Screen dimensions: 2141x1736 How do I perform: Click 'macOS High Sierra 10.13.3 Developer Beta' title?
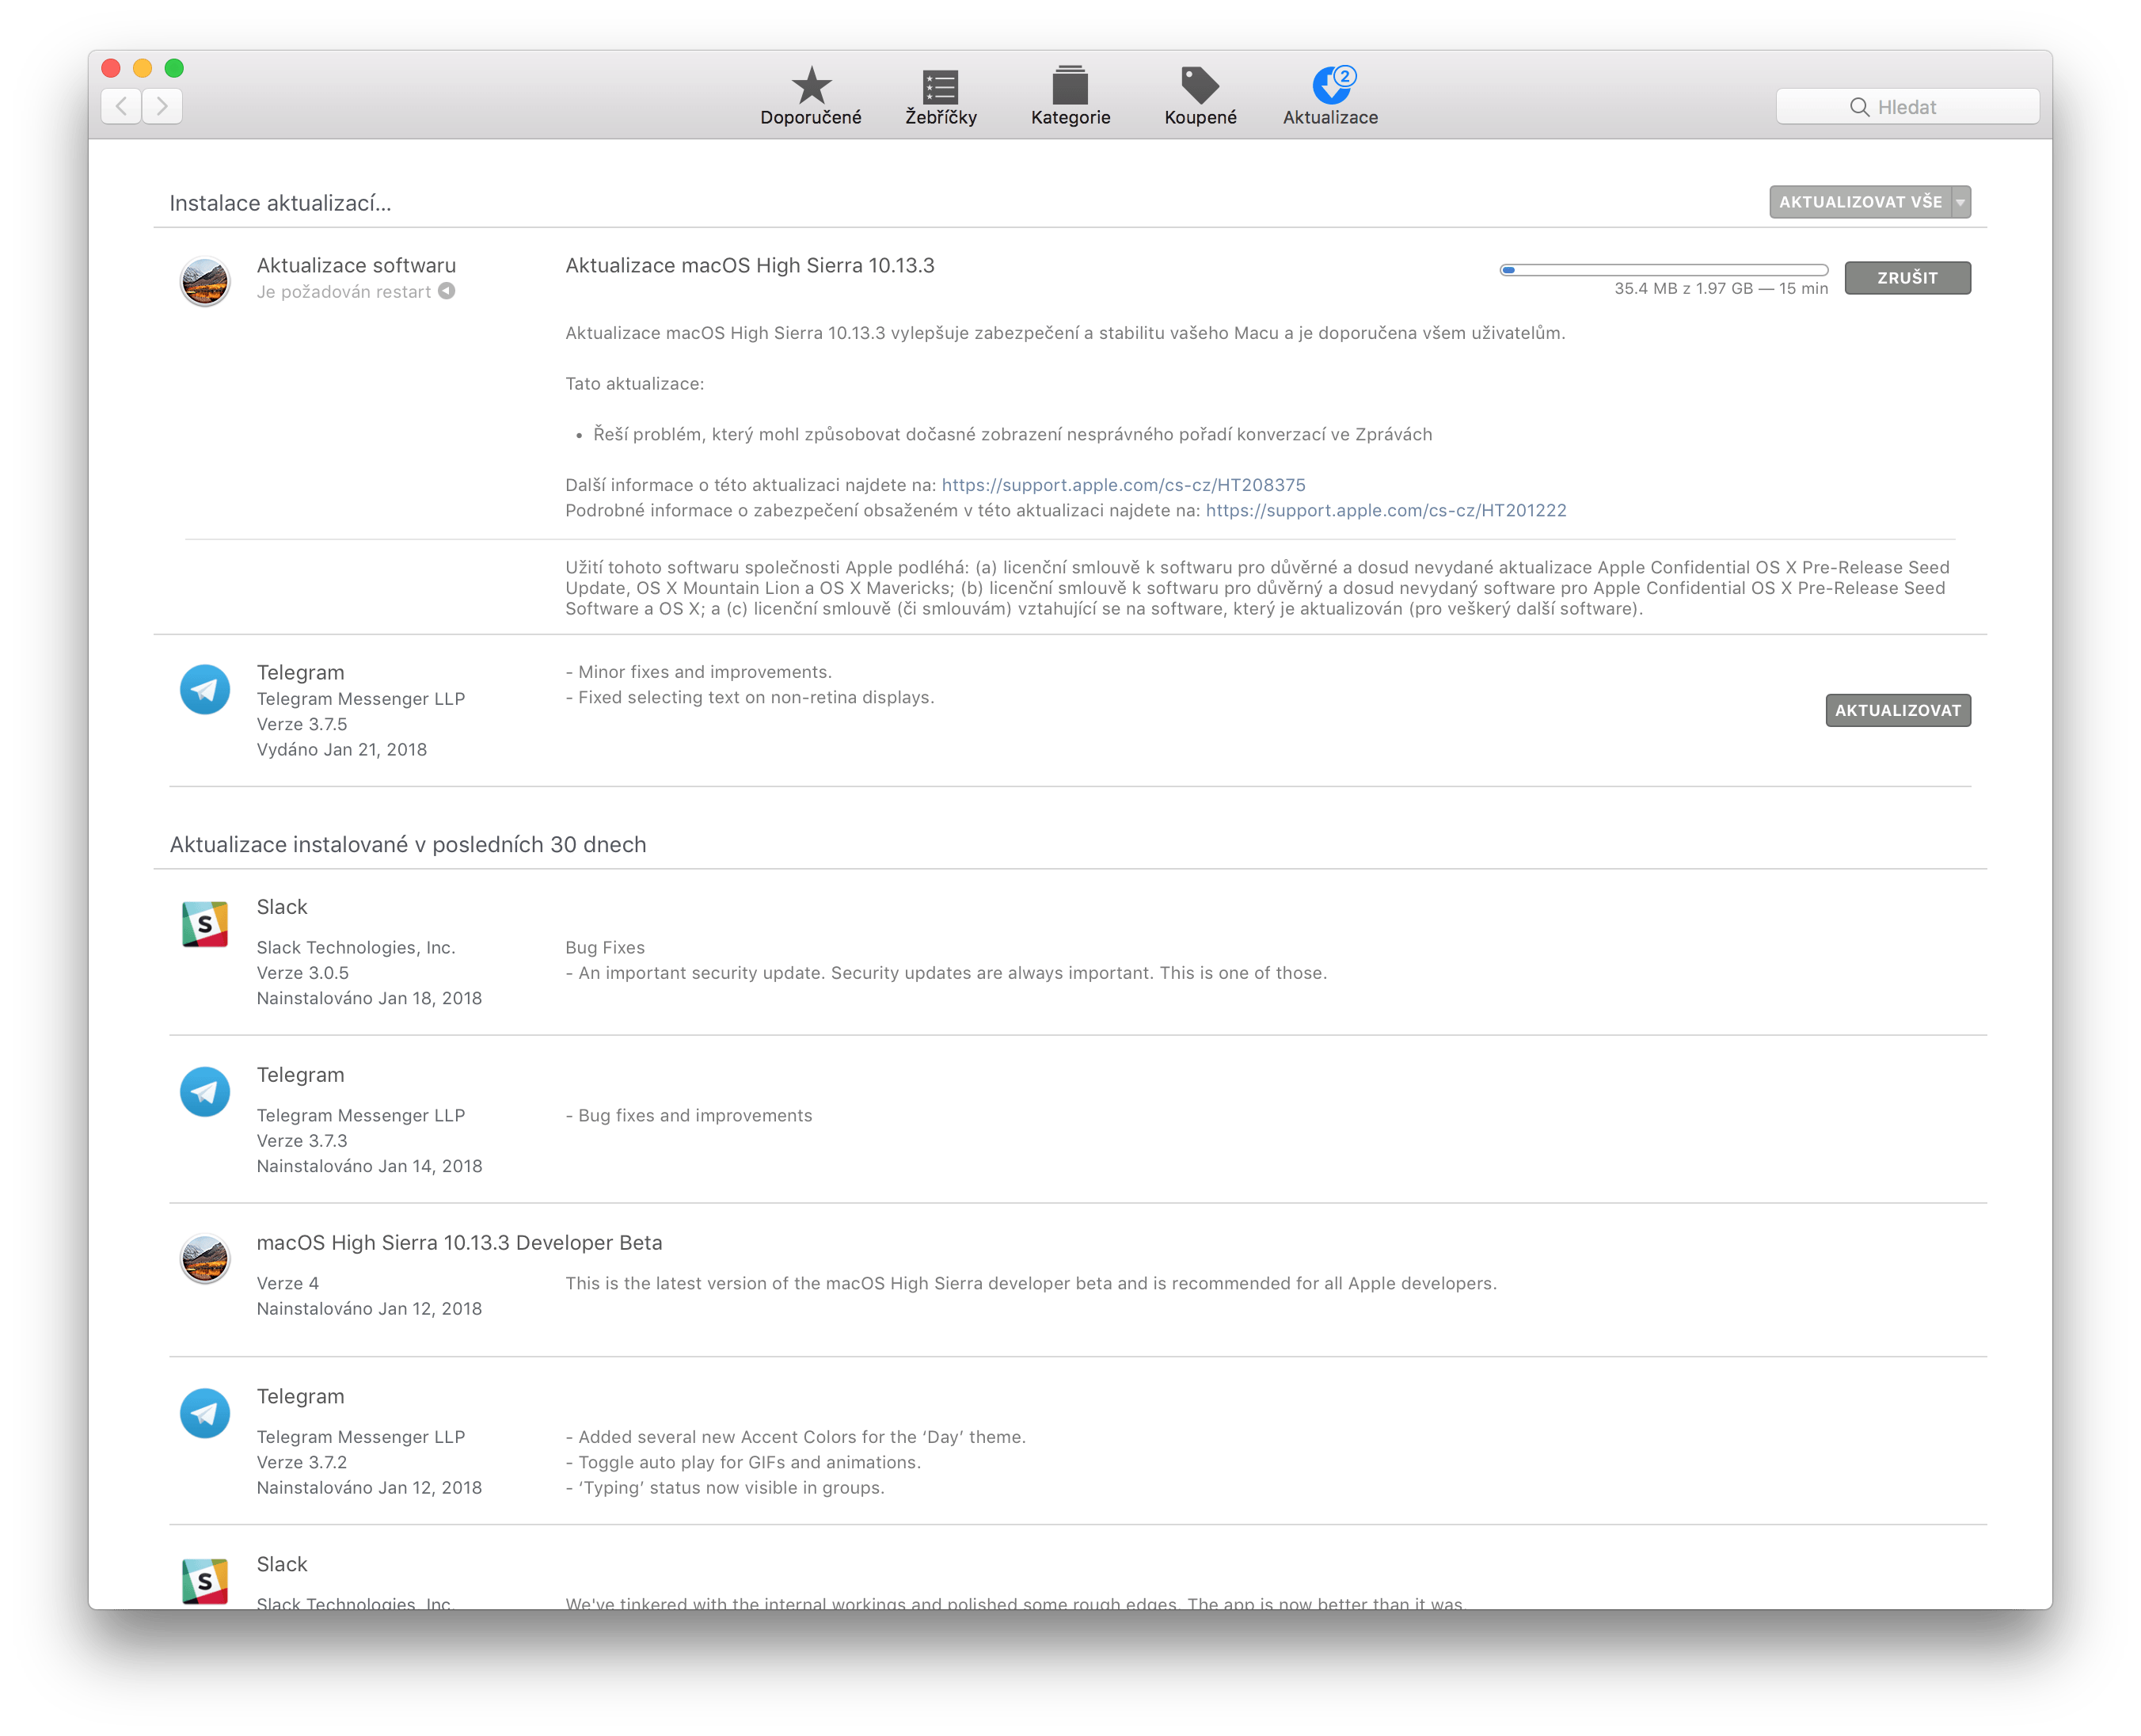pos(460,1243)
